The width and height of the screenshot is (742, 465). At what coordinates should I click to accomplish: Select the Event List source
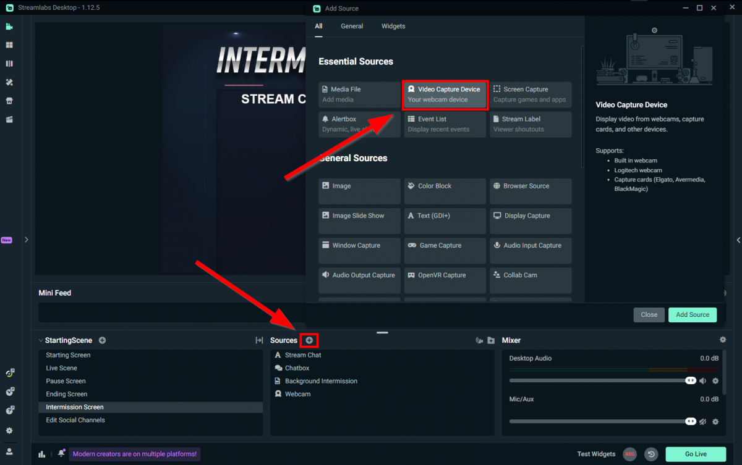click(x=445, y=124)
